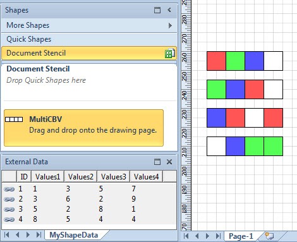The height and width of the screenshot is (242, 297).
Task: Select the MultiCBV master shape
Action: [x=83, y=128]
